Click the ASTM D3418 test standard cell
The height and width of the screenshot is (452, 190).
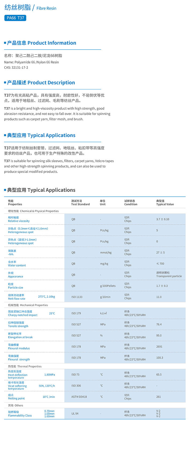click(x=79, y=397)
